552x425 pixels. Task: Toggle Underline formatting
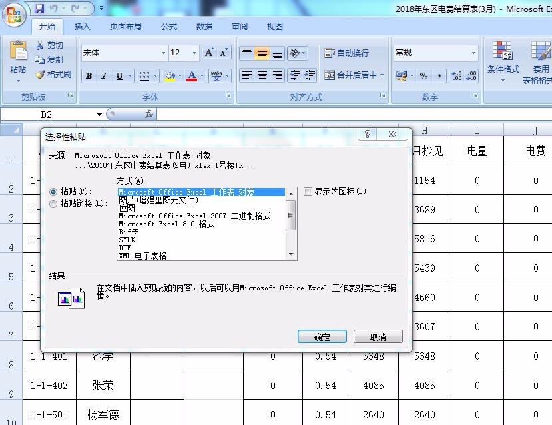tap(119, 76)
